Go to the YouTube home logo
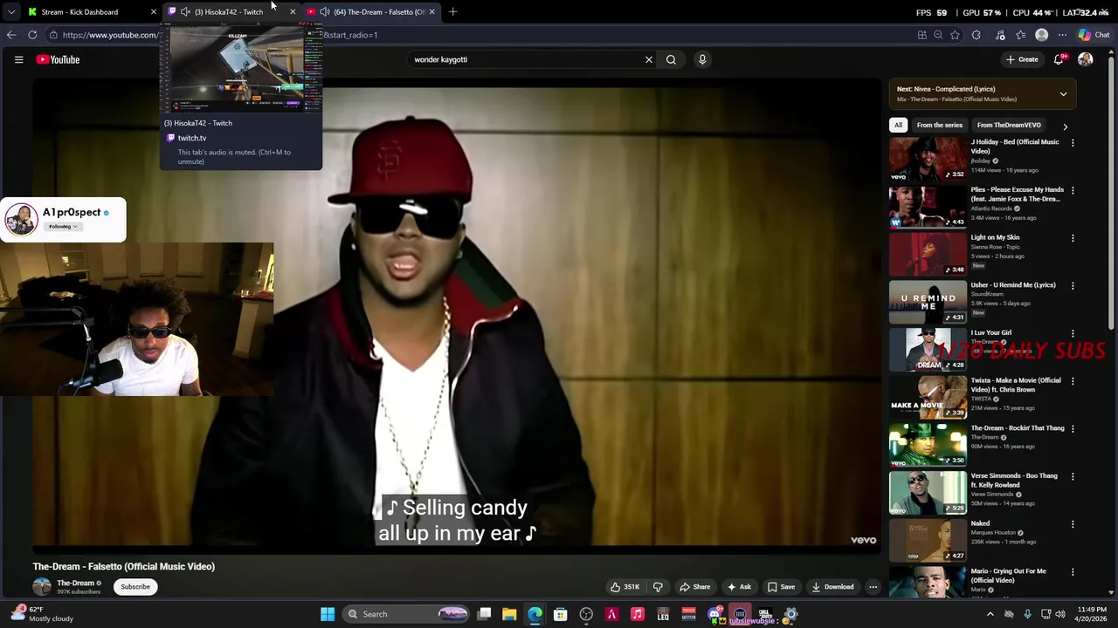 (58, 59)
